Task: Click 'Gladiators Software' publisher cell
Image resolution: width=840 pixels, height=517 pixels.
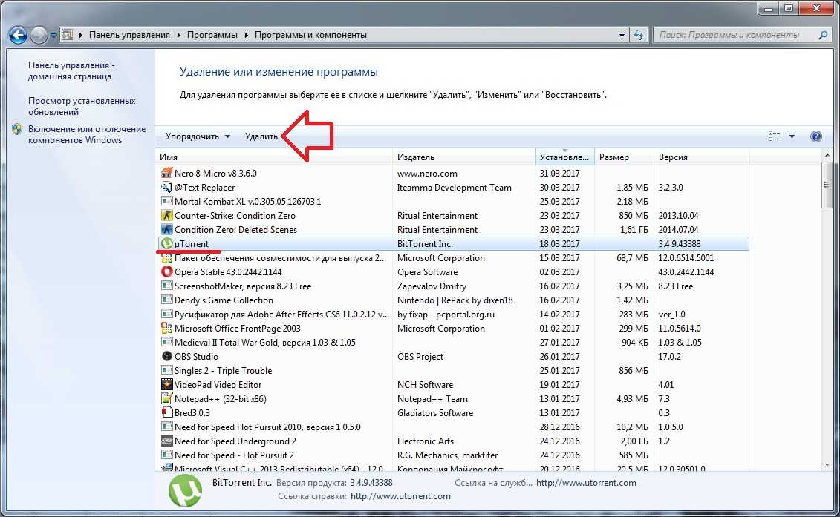Action: click(x=435, y=413)
